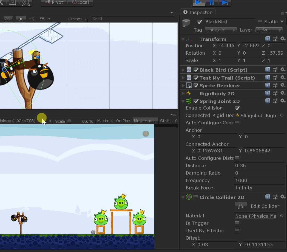Click the Step frame button
The height and width of the screenshot is (252, 287).
[225, 2]
